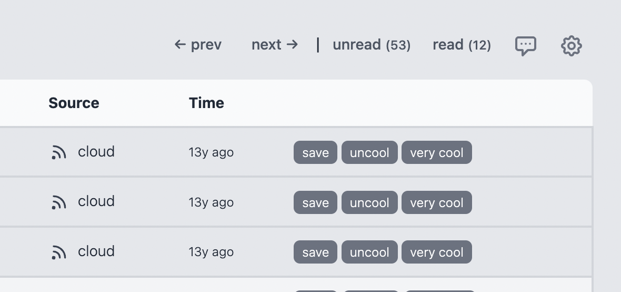Click the Source column header

[x=74, y=103]
